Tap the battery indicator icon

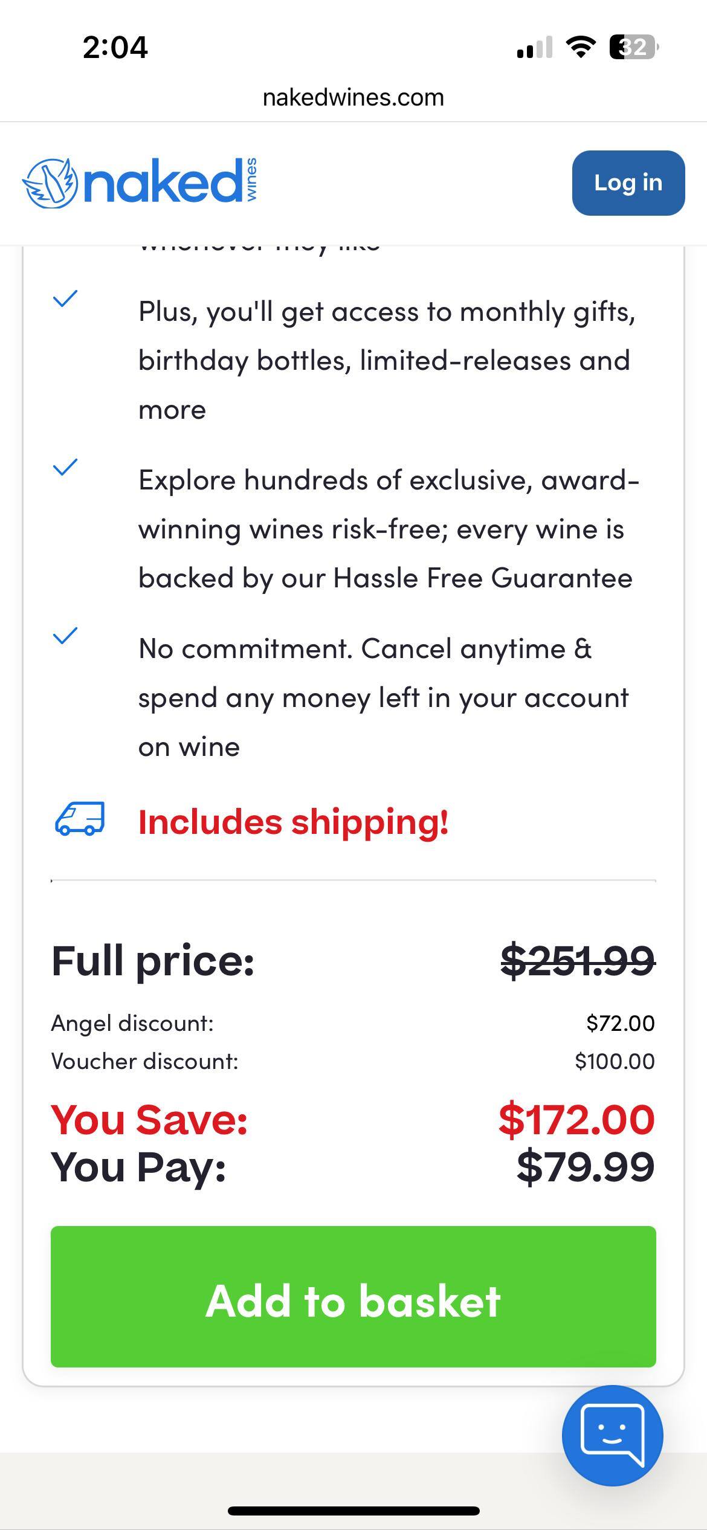pyautogui.click(x=634, y=47)
